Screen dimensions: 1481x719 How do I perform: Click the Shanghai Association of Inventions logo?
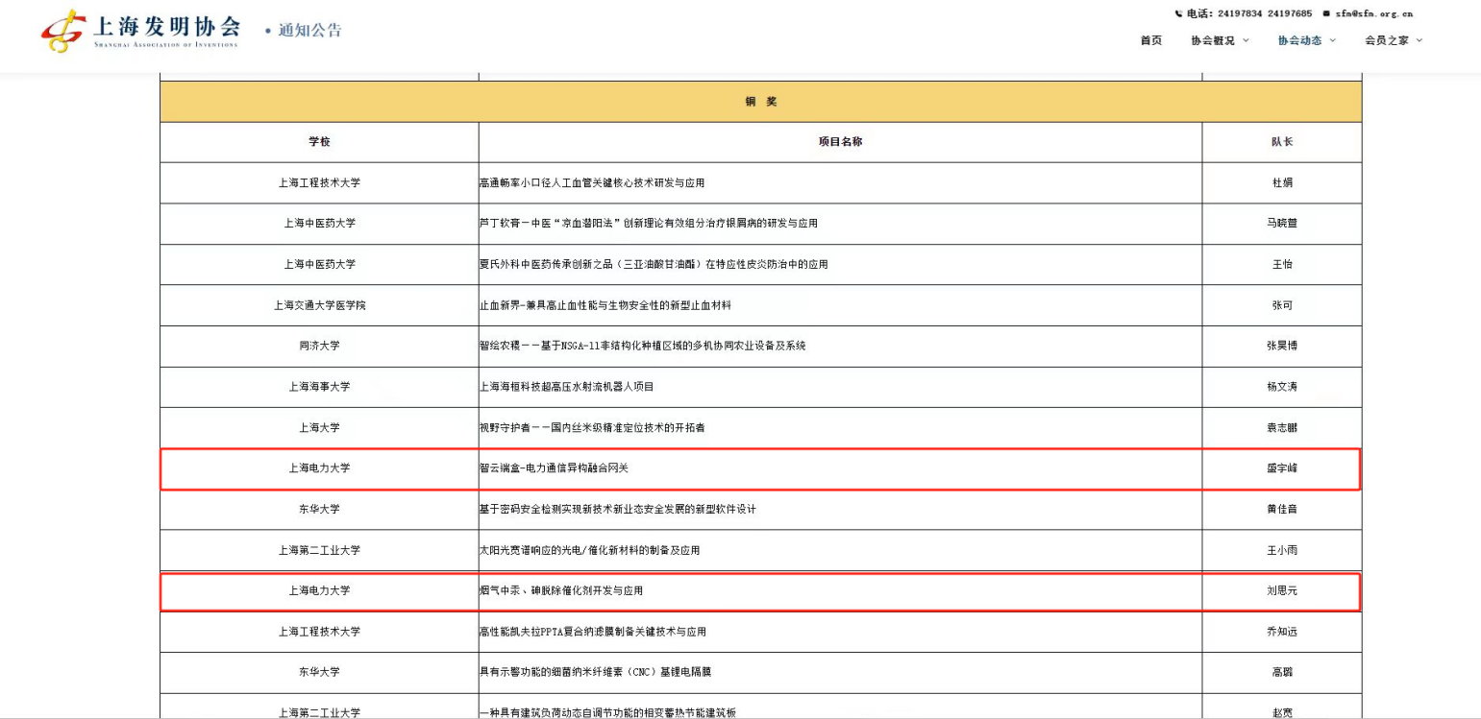[140, 31]
